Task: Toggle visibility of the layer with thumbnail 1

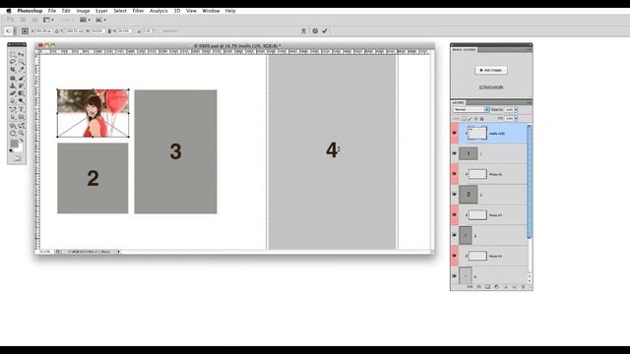Action: 455,153
